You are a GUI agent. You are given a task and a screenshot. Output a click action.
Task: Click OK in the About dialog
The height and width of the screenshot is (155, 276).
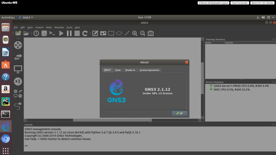(179, 113)
